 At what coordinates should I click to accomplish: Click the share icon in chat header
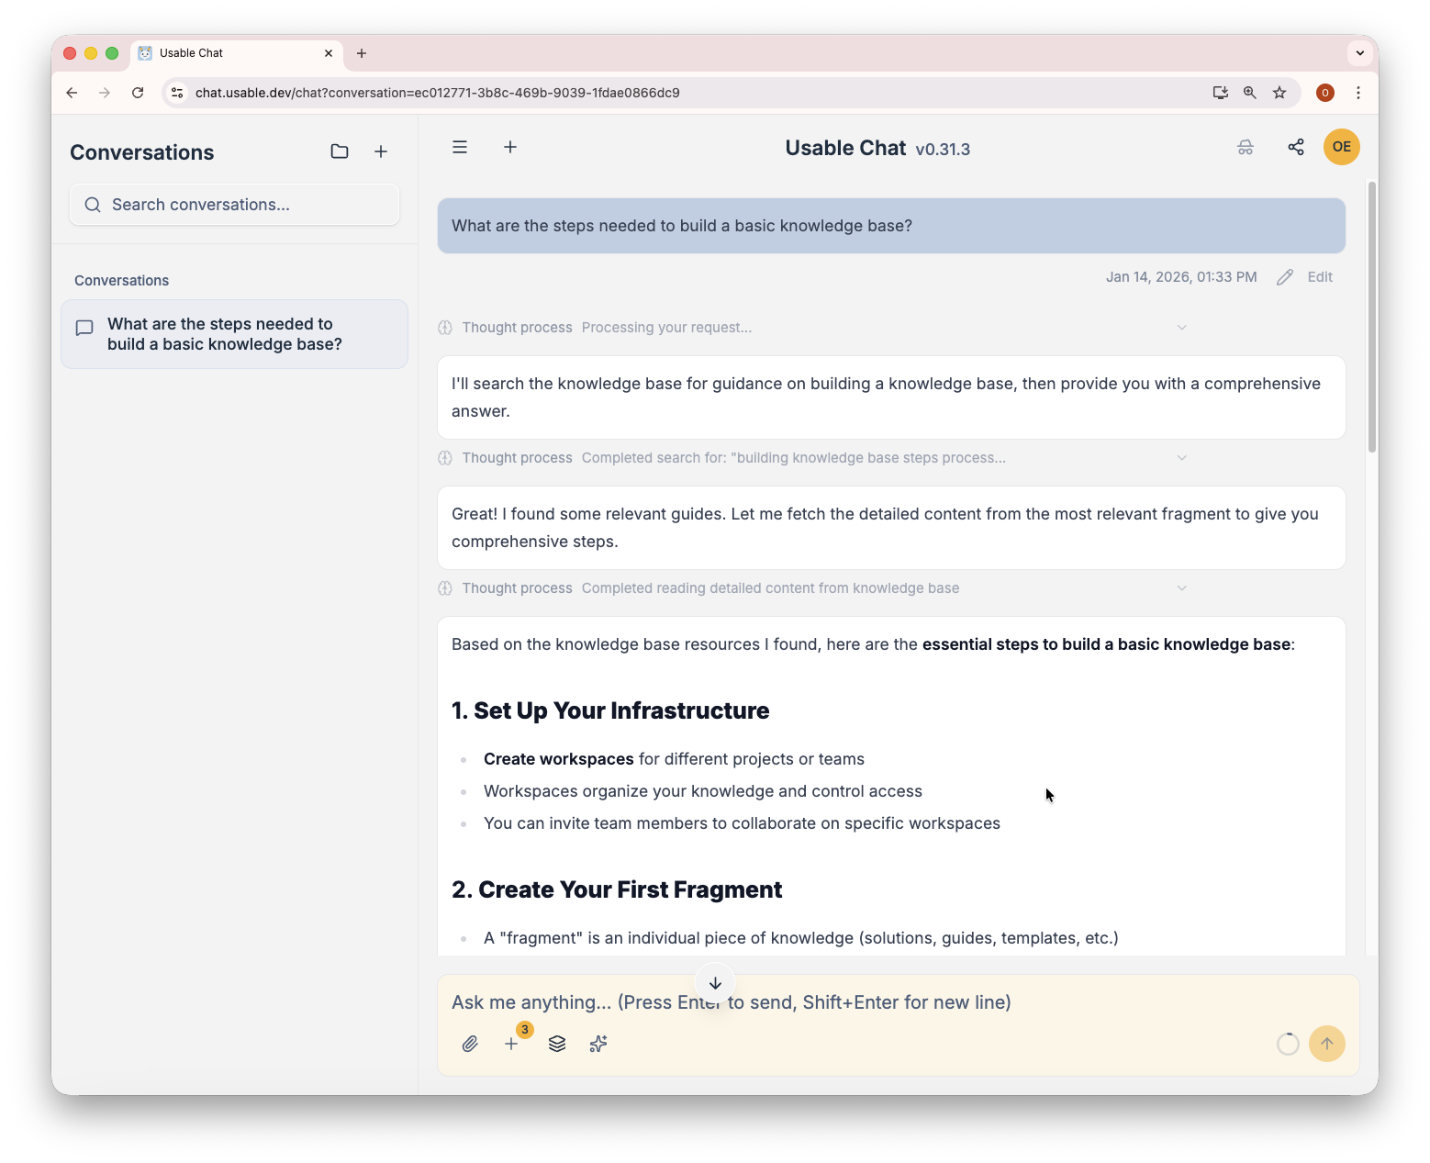(1296, 147)
